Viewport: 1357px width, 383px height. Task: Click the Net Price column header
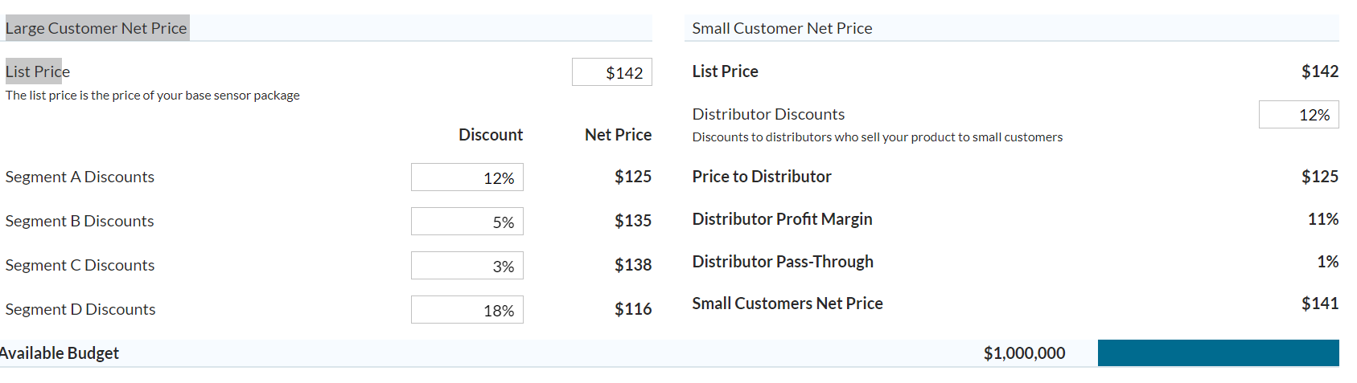click(618, 135)
